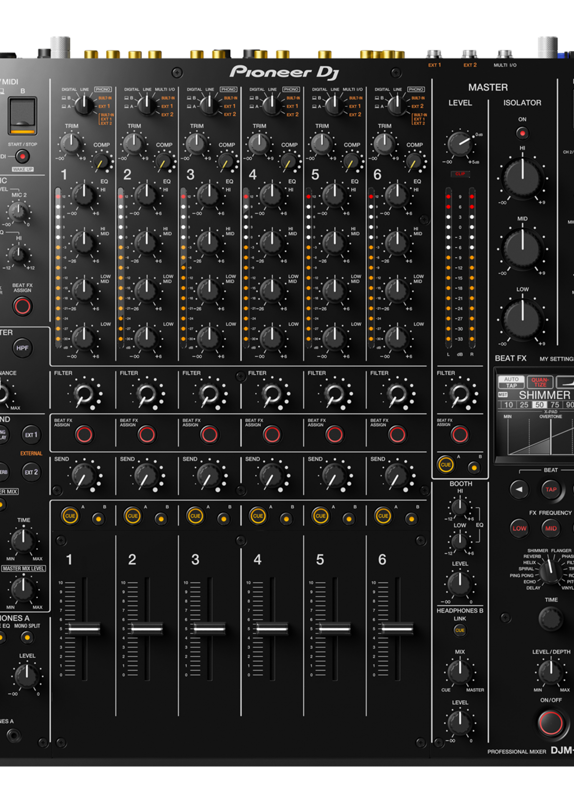Click the channel 3 fader cap
574x803 pixels.
click(x=209, y=629)
